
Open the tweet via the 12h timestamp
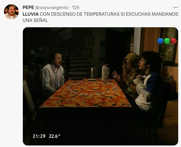(76, 7)
